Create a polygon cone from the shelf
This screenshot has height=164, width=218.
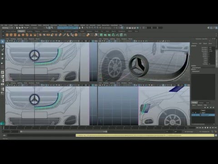pos(19,35)
